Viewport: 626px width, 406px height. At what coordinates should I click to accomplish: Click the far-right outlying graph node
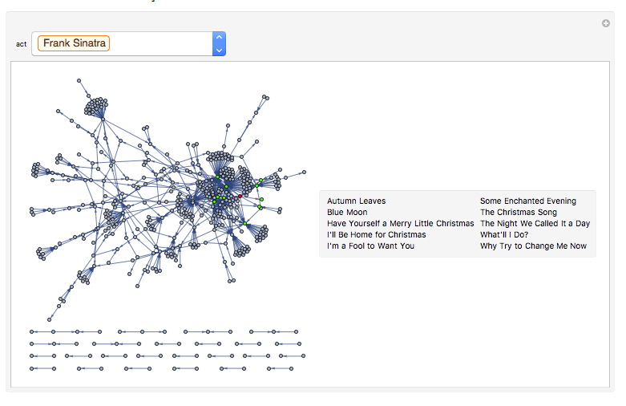(x=305, y=173)
